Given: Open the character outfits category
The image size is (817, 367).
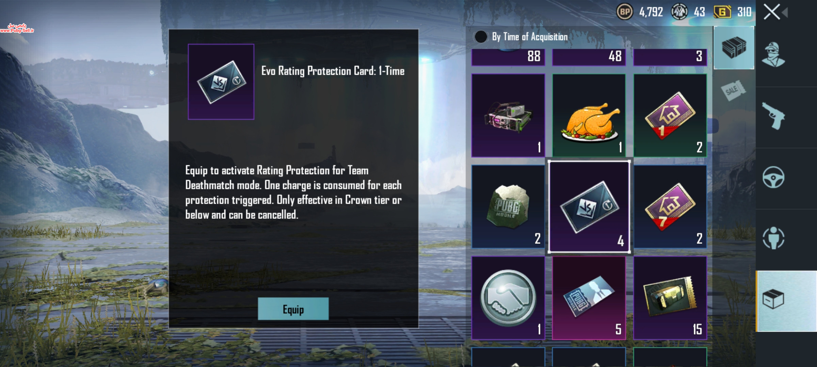Looking at the screenshot, I should tap(773, 54).
